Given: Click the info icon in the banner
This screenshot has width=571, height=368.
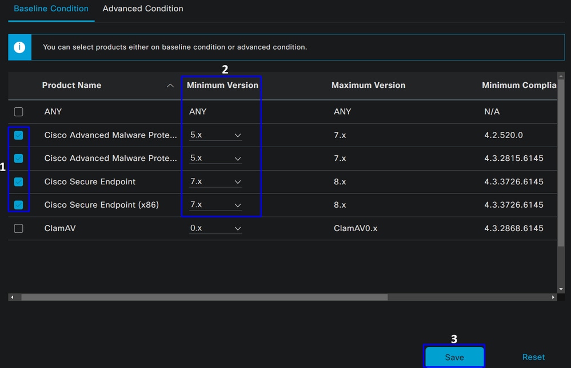Looking at the screenshot, I should tap(19, 47).
